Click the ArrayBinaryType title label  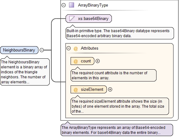point(93,5)
